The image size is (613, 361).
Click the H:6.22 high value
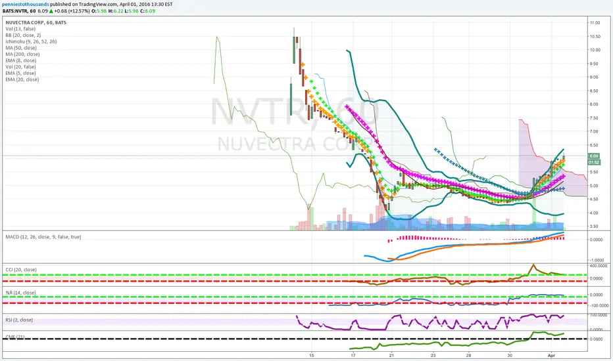pos(115,11)
